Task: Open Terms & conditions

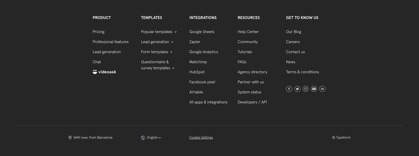Action: pyautogui.click(x=302, y=72)
